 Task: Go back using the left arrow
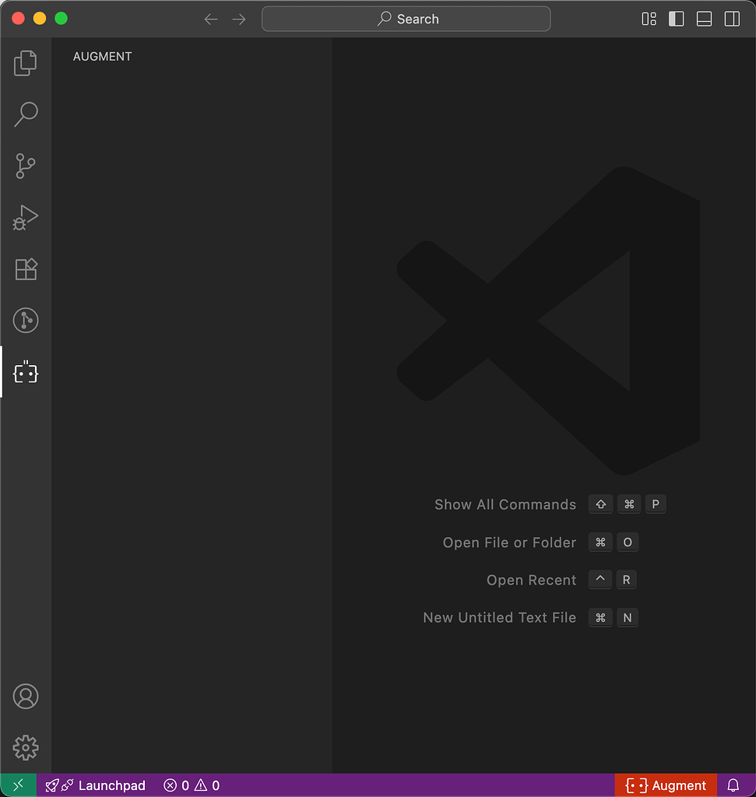tap(211, 19)
